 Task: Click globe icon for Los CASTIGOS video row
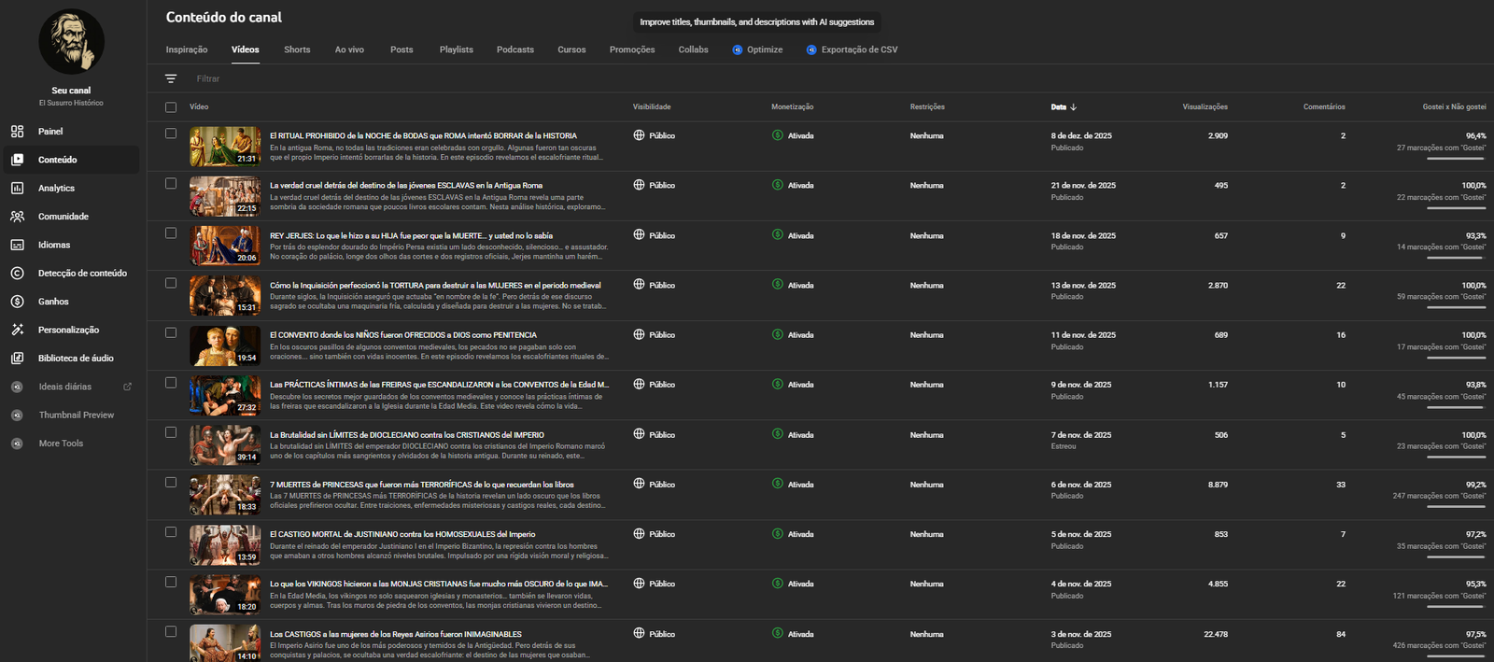(639, 633)
